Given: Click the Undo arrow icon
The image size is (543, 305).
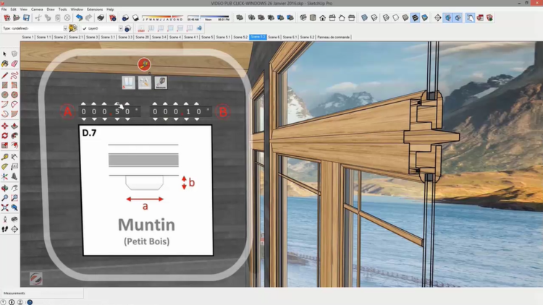Looking at the screenshot, I should 79,18.
